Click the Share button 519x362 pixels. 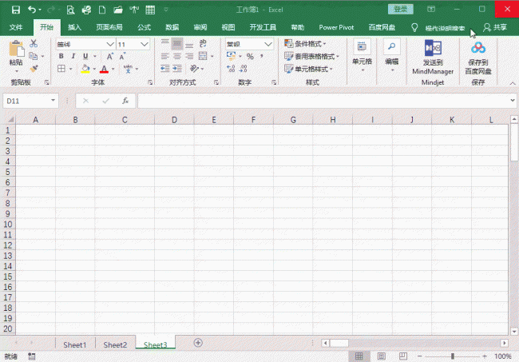(x=495, y=27)
